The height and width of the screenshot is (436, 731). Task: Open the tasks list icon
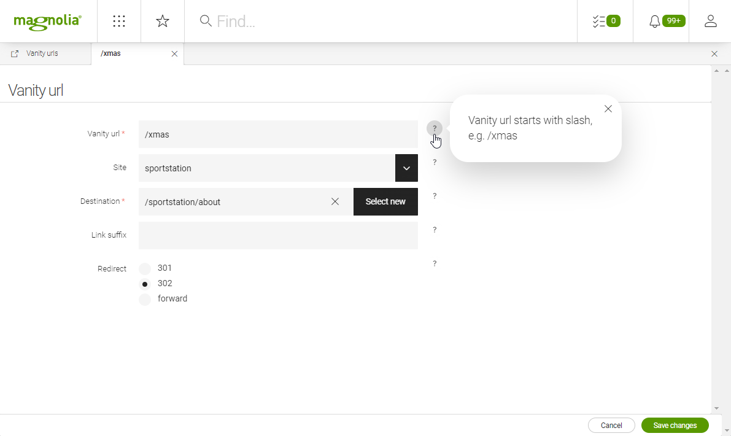(605, 21)
